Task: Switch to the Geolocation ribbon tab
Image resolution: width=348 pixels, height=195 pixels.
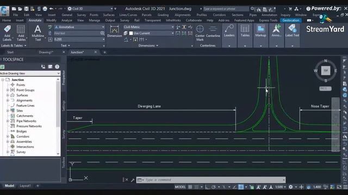Action: click(x=291, y=20)
